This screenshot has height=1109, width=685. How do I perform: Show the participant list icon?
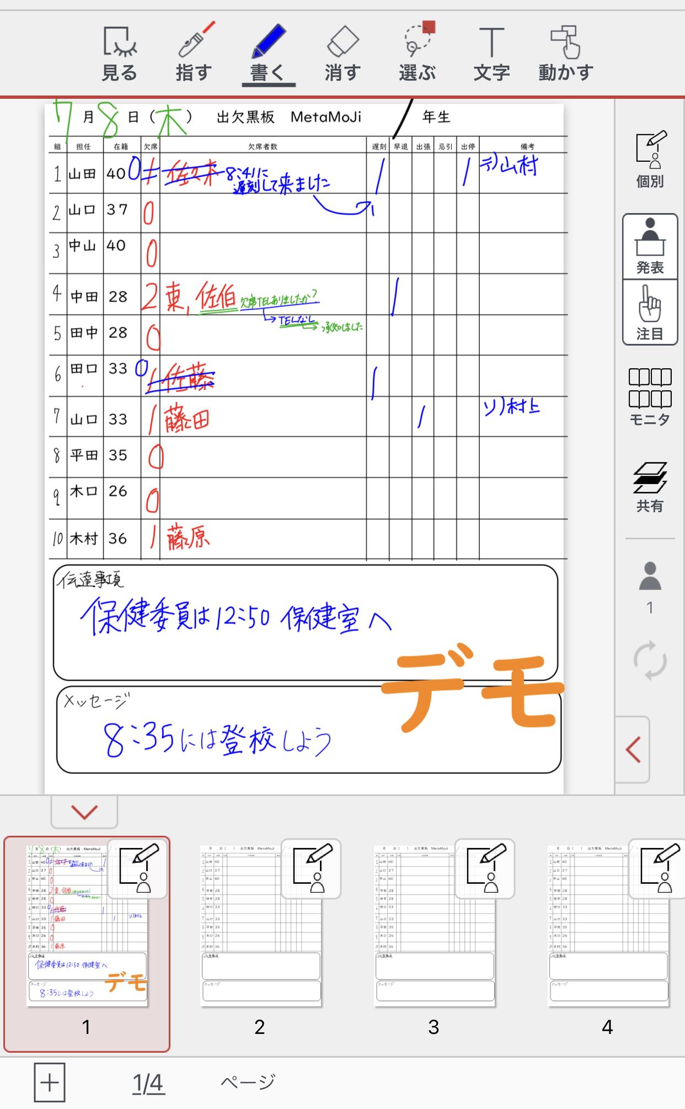click(650, 587)
